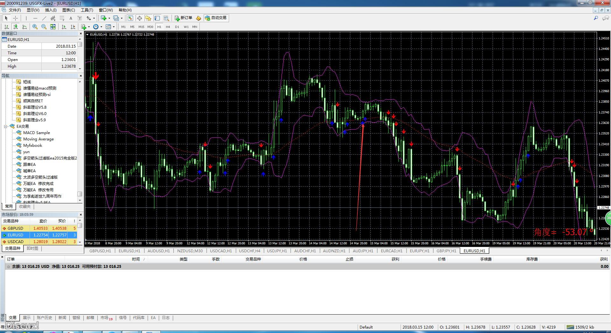This screenshot has width=611, height=333.
Task: Select the M5 timeframe
Action: pos(132,27)
